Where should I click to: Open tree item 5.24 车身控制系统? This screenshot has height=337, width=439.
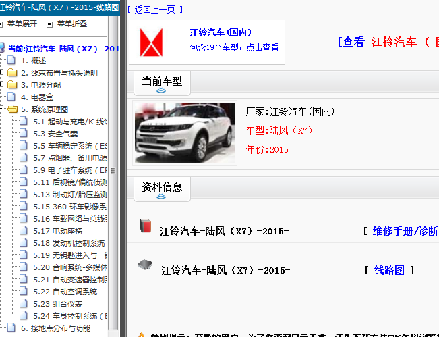(70, 316)
